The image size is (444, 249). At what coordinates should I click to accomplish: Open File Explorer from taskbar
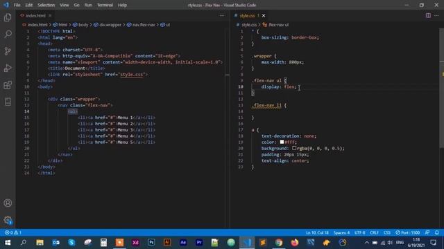click(x=40, y=243)
